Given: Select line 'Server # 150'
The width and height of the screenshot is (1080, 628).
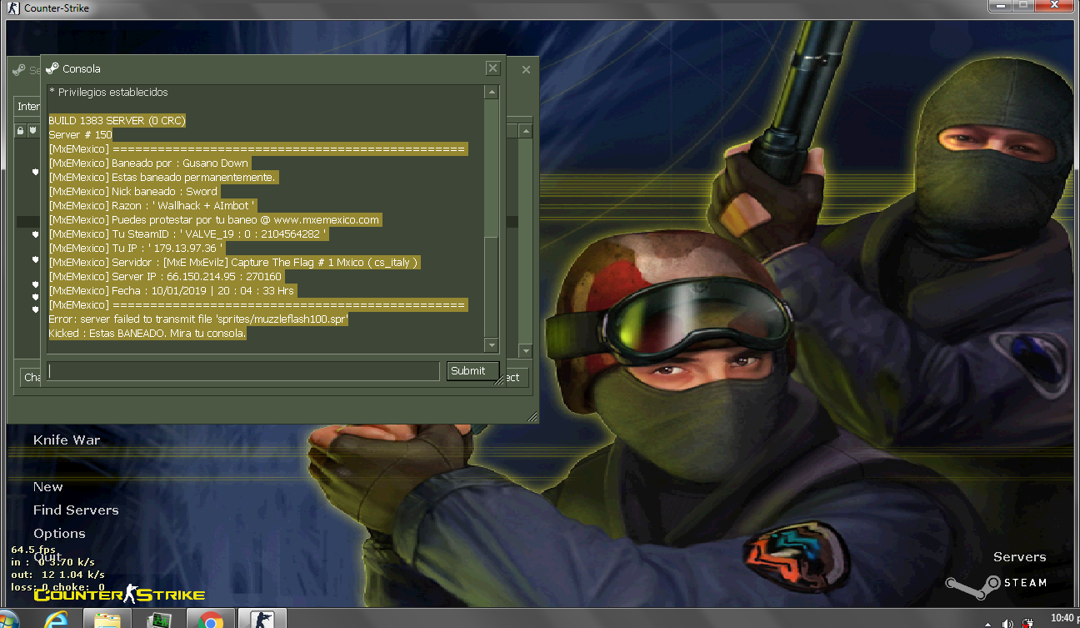Looking at the screenshot, I should pos(80,135).
